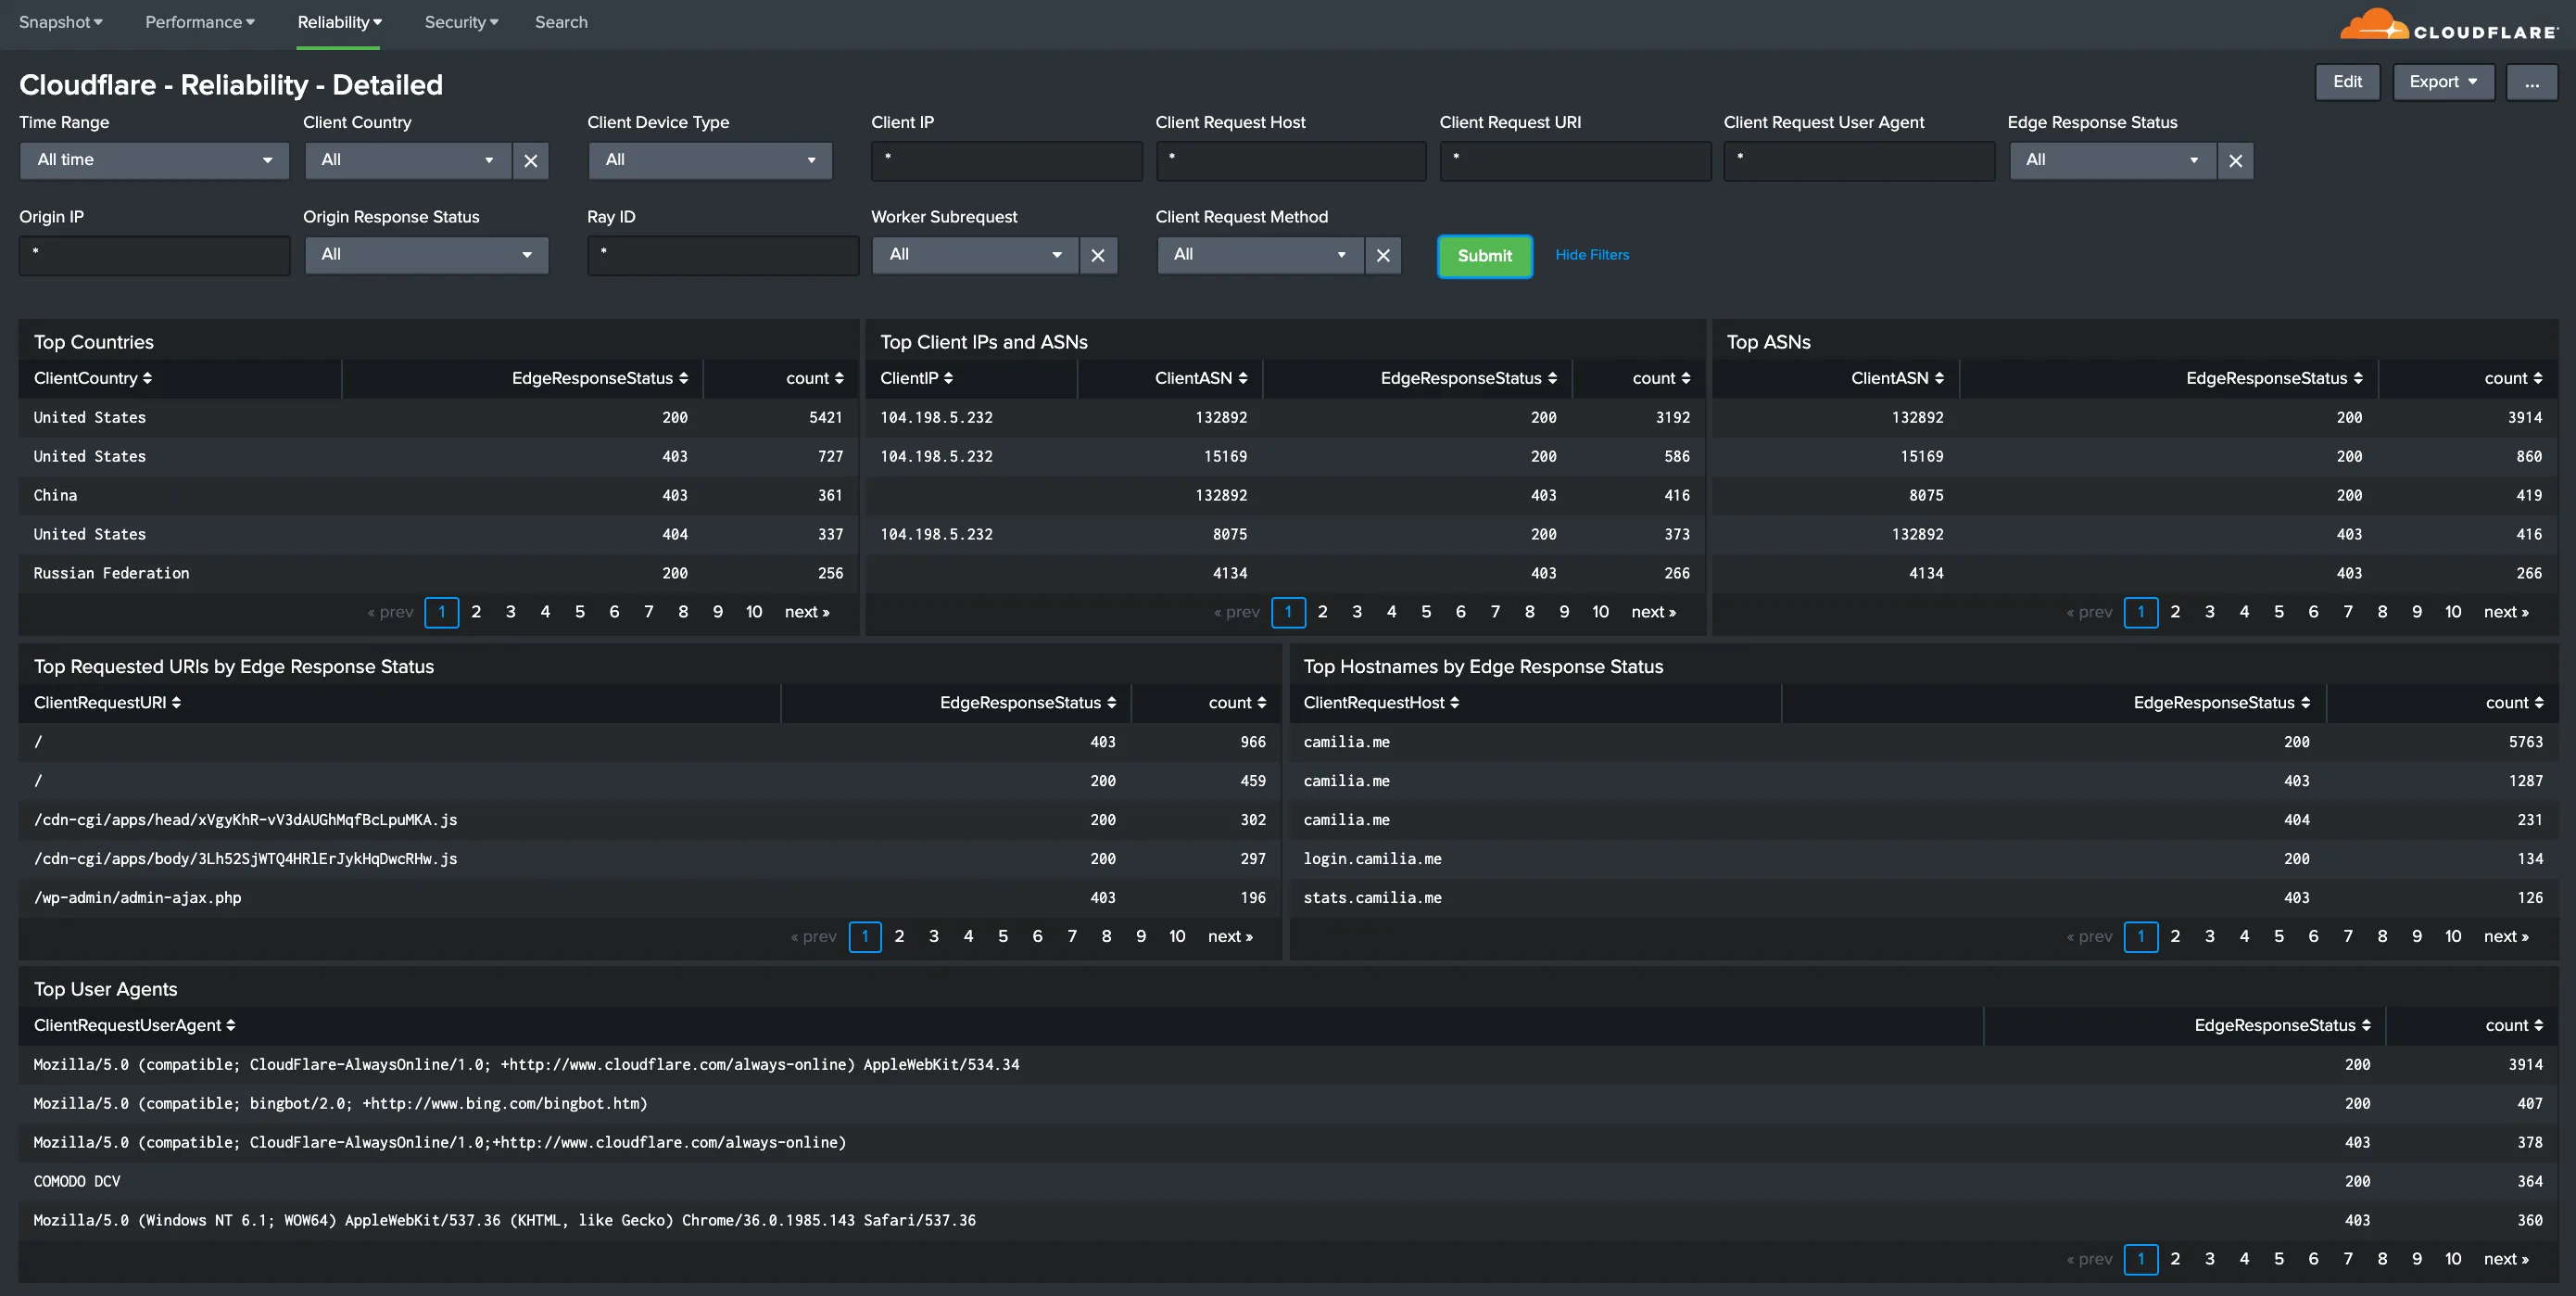The width and height of the screenshot is (2576, 1296).
Task: Sort Top ASNs by ClientASN column
Action: tap(1896, 378)
